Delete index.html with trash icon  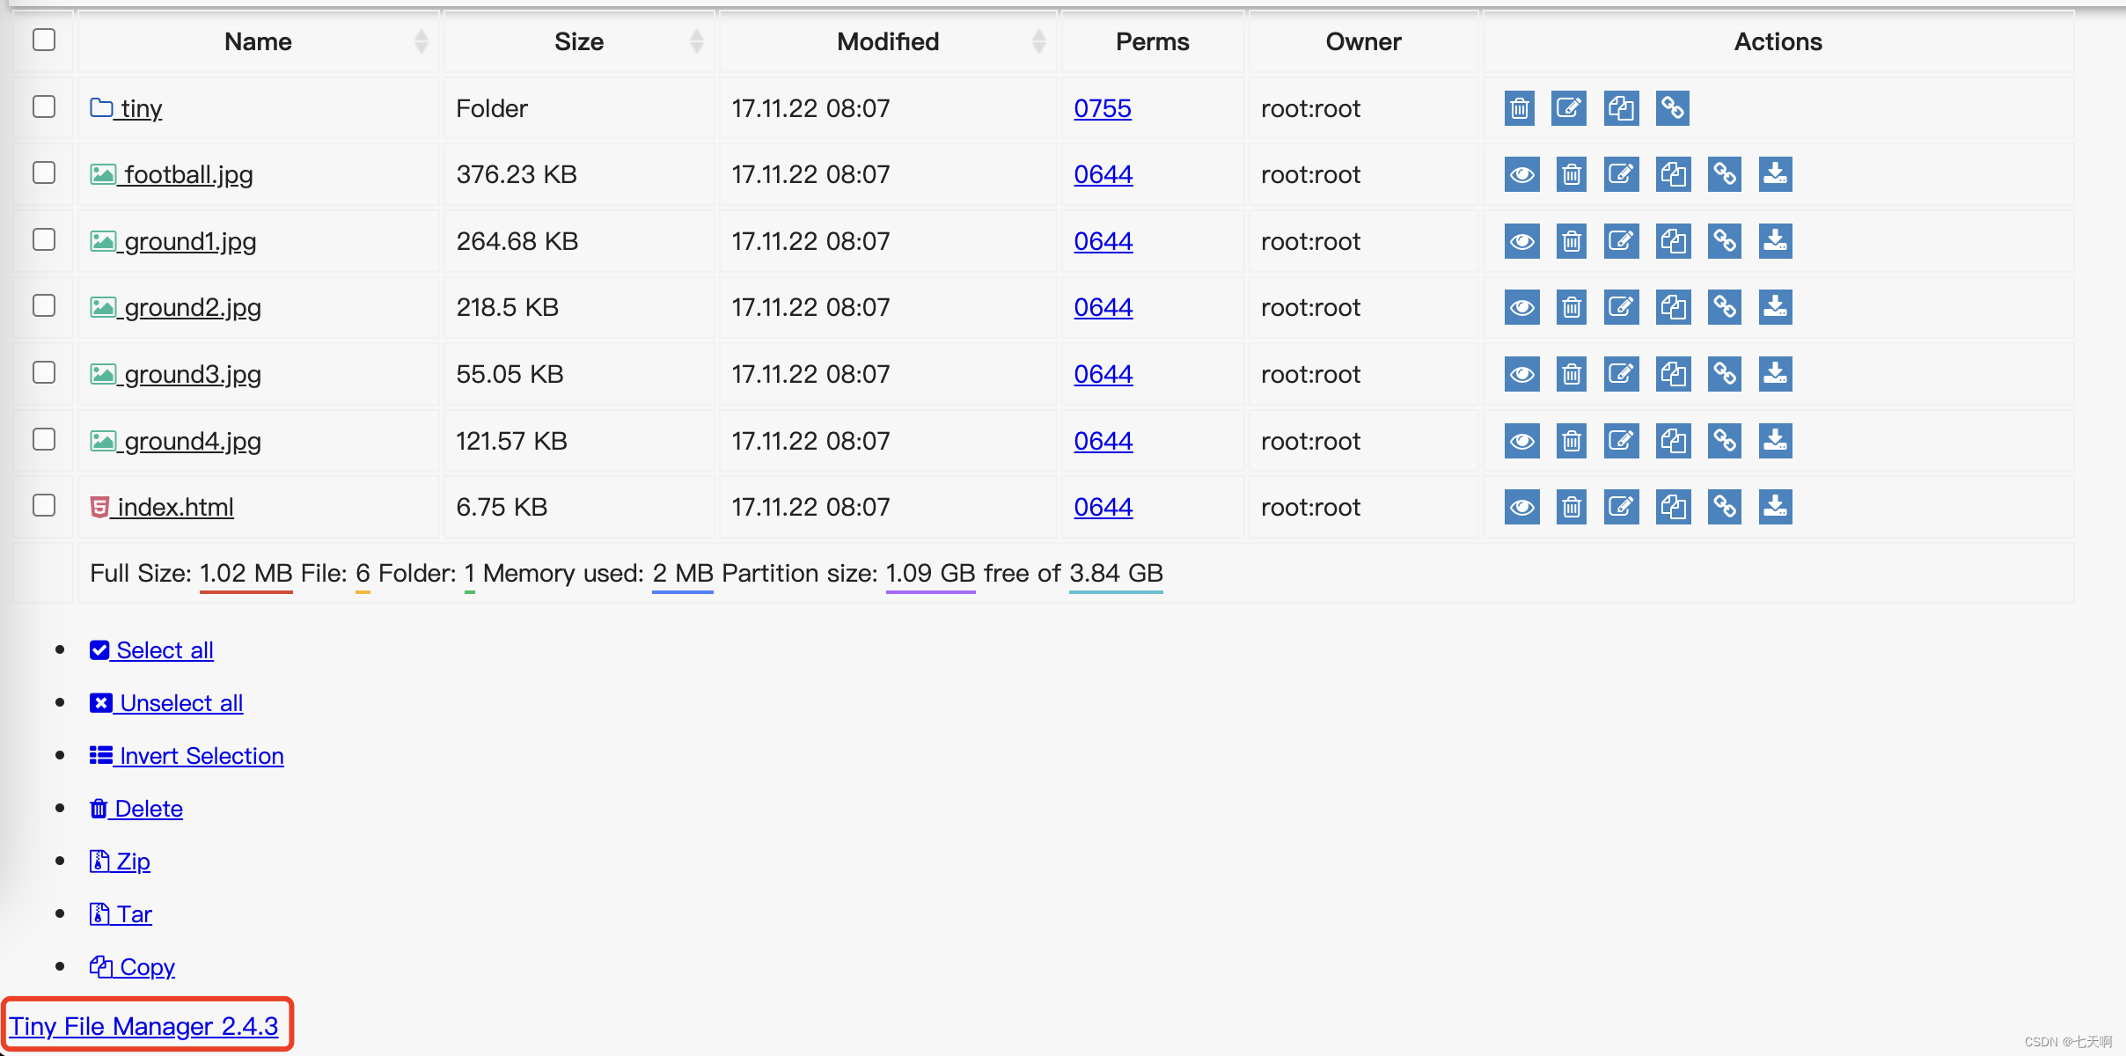(x=1572, y=508)
